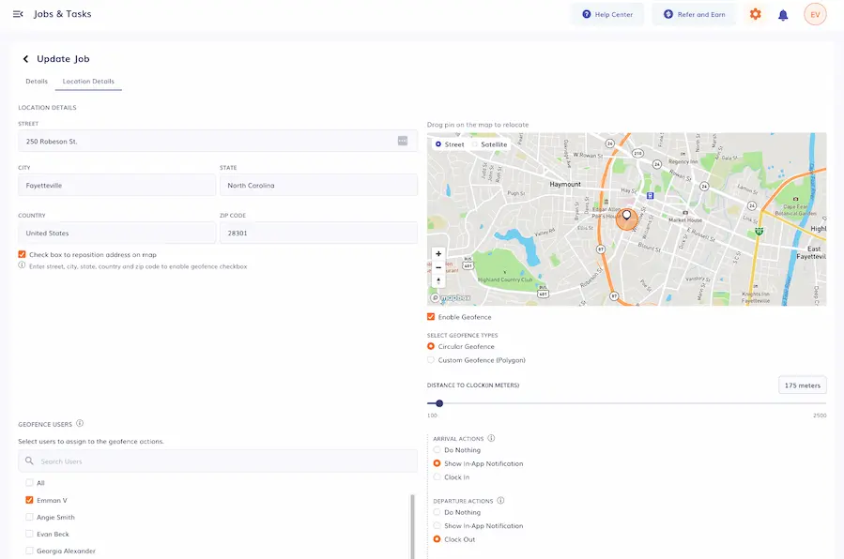The height and width of the screenshot is (559, 844).
Task: Open Refer and Earn
Action: tap(694, 14)
